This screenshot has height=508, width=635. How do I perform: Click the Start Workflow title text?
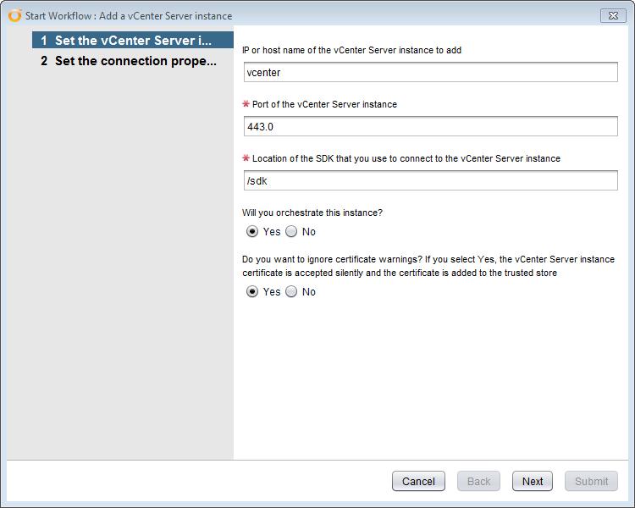tap(129, 16)
